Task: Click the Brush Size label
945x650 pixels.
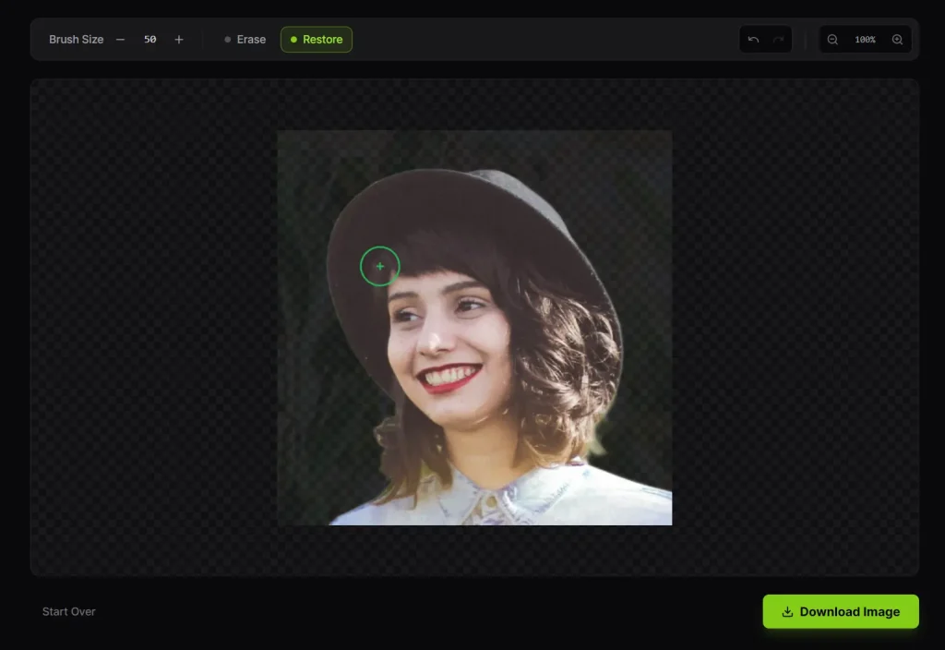Action: 77,39
